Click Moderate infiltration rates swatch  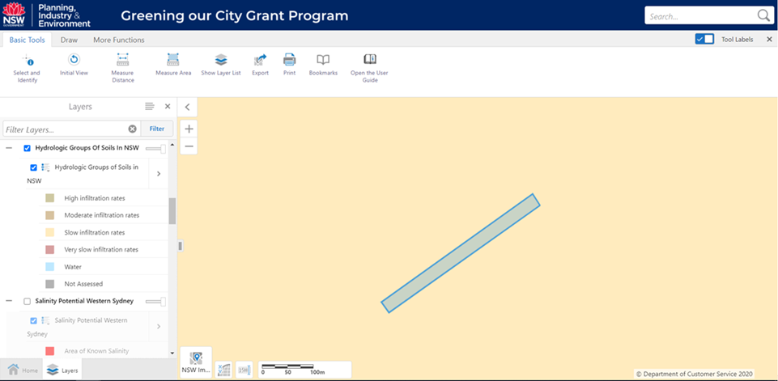tap(49, 215)
